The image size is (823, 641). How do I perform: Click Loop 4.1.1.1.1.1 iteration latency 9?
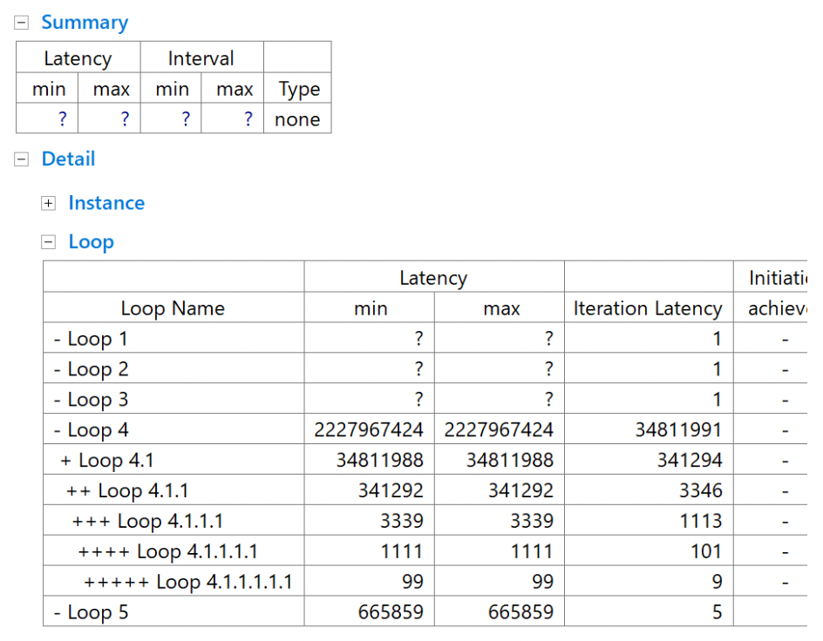point(717,582)
